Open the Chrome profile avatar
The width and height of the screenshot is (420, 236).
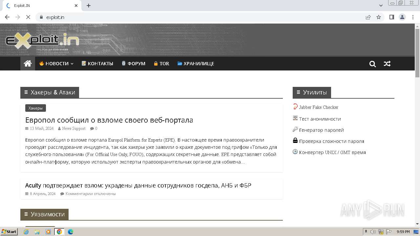[x=402, y=17]
